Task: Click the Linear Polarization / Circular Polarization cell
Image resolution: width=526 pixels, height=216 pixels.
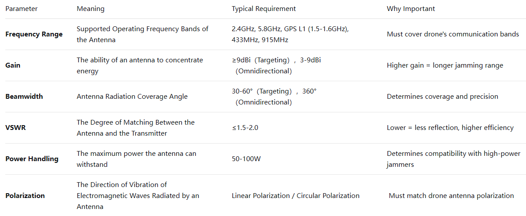Action: (295, 196)
